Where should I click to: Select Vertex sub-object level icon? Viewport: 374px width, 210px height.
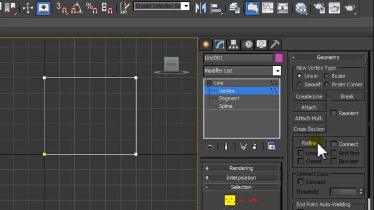click(x=230, y=201)
